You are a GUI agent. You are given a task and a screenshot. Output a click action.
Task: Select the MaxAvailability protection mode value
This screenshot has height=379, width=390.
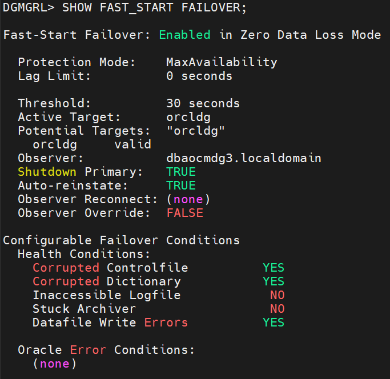tap(222, 62)
